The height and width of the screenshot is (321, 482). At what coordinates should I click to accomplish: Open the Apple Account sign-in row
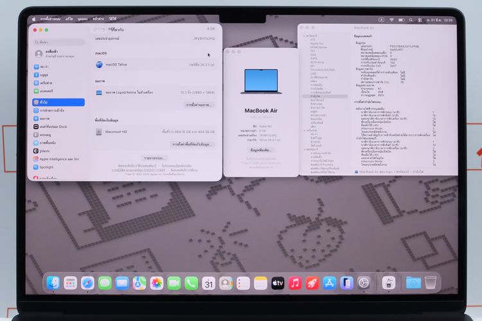pyautogui.click(x=58, y=54)
